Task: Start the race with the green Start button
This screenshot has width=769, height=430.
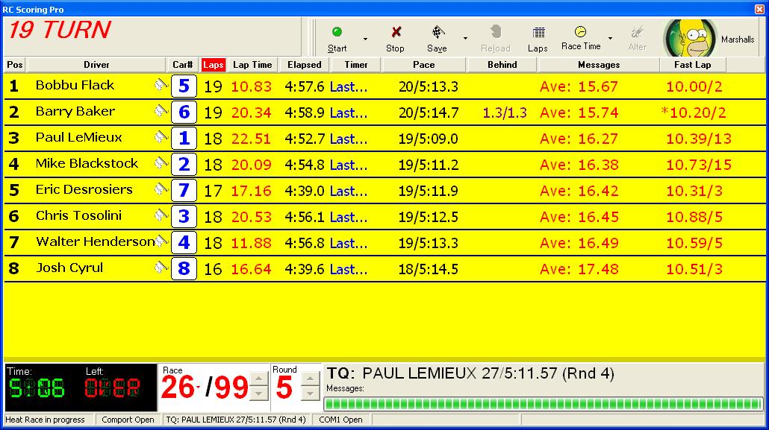Action: 337,37
